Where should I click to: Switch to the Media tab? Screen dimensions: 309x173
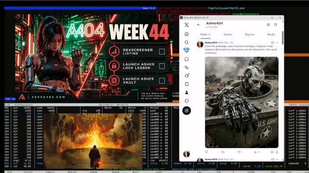click(271, 35)
